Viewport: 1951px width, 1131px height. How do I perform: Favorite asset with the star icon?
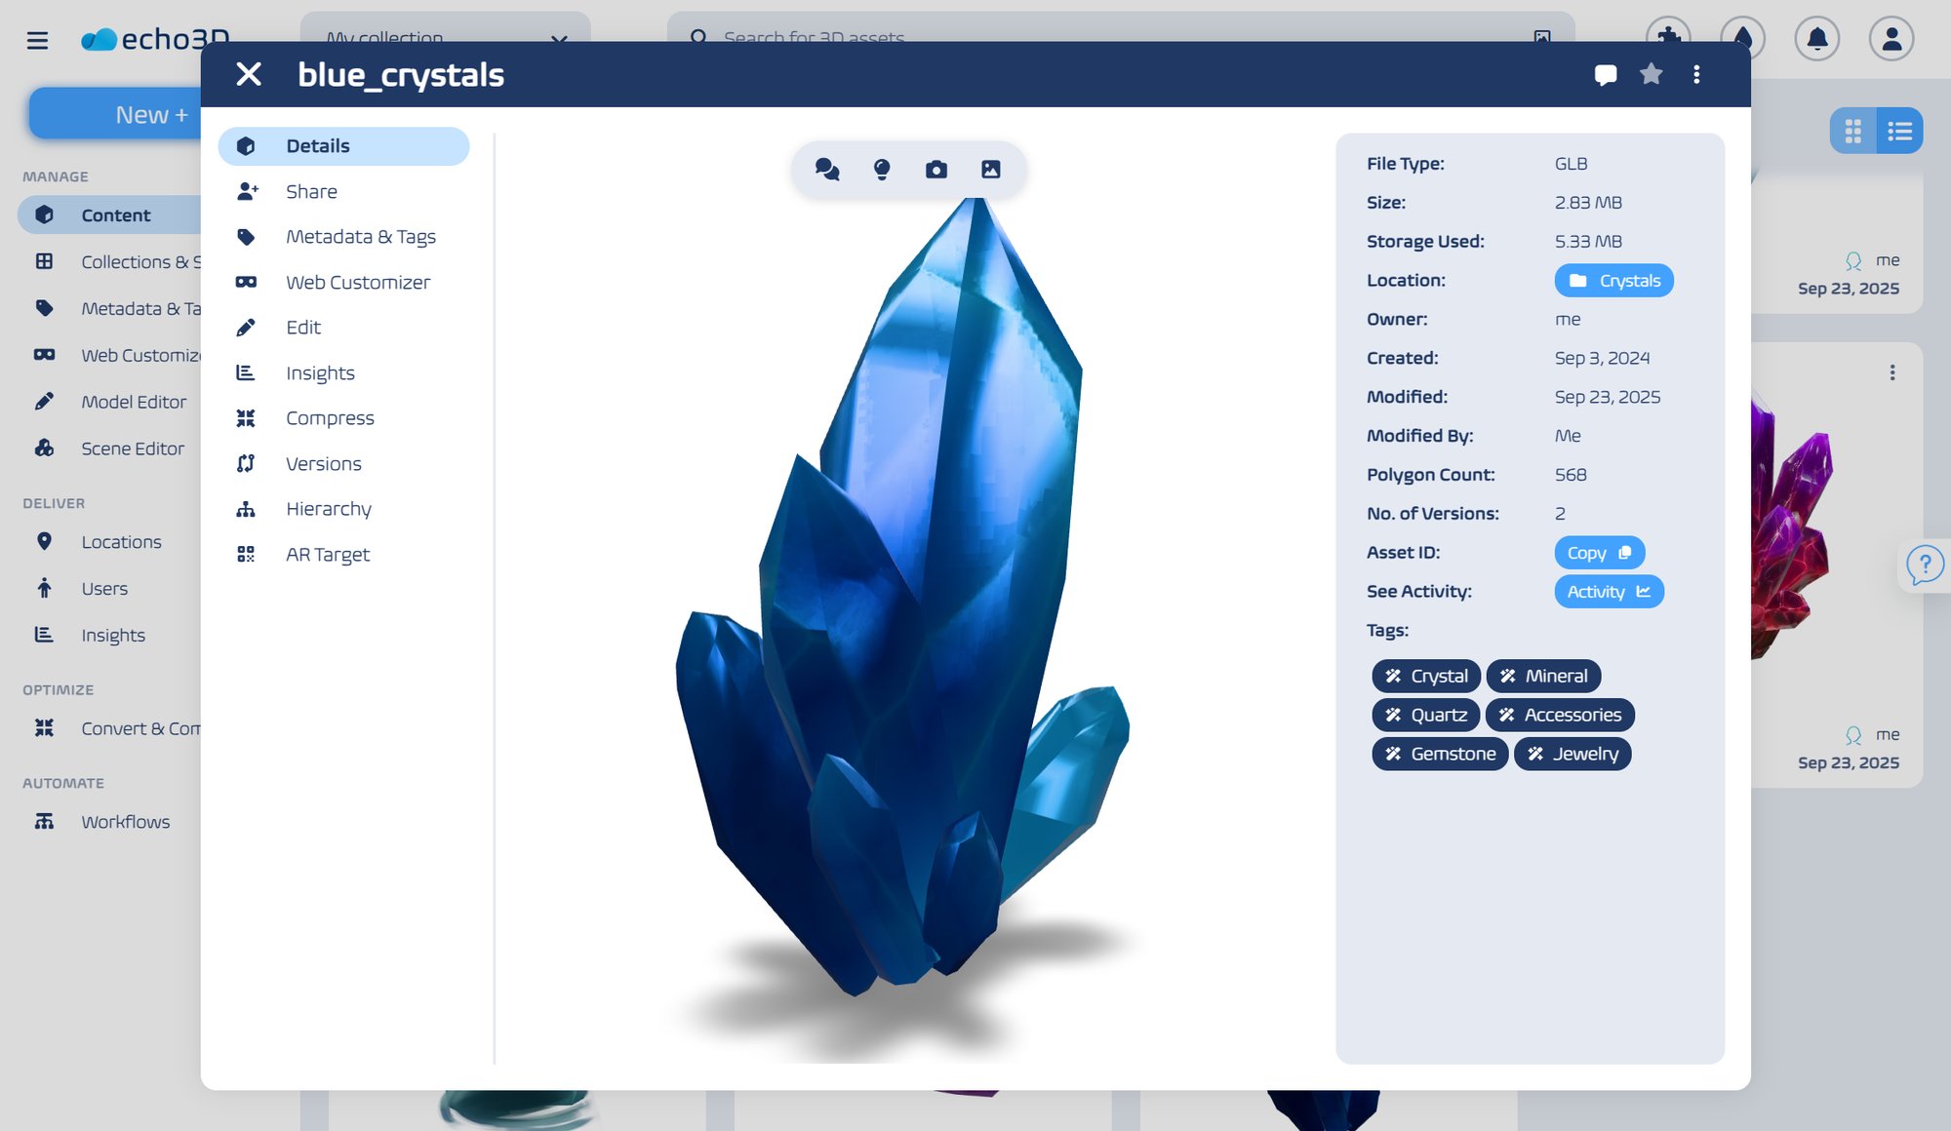coord(1651,74)
